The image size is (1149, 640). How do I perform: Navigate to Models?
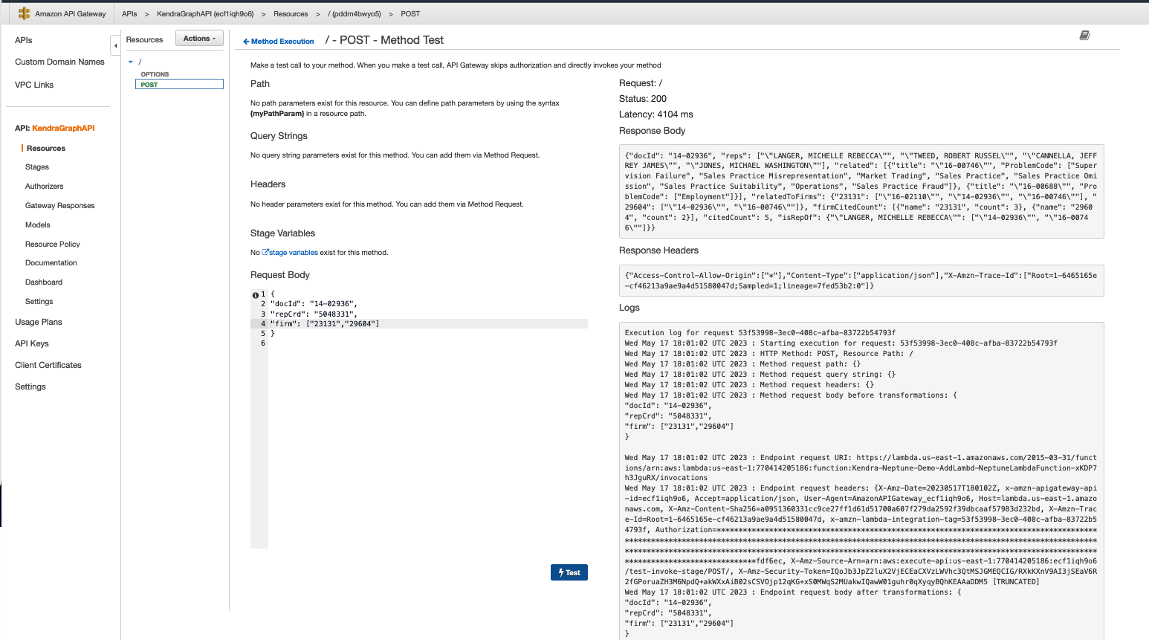click(x=38, y=225)
